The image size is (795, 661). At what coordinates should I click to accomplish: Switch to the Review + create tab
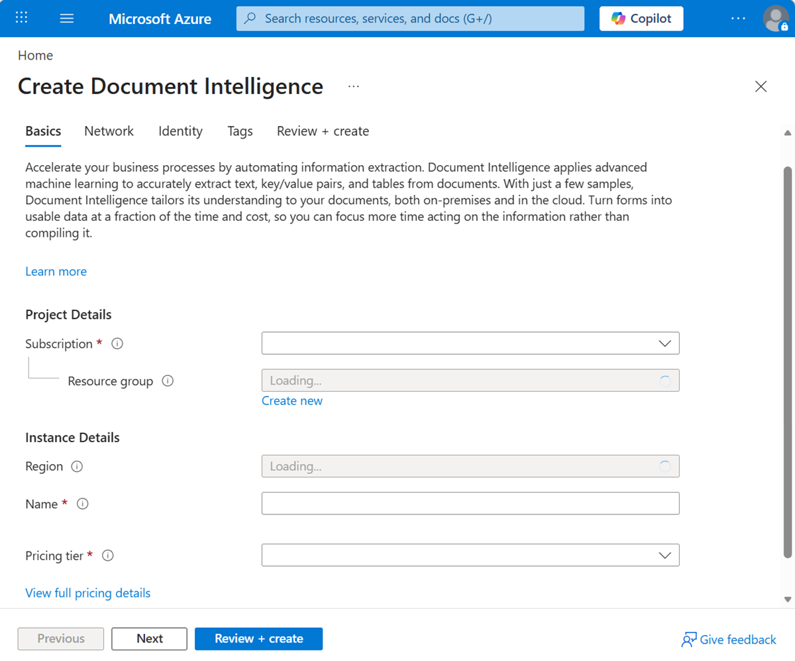tap(323, 131)
